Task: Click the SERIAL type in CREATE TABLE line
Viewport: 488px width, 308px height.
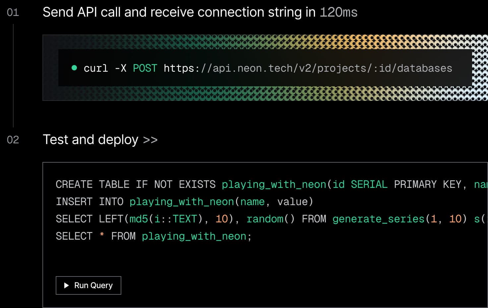Action: pyautogui.click(x=369, y=185)
